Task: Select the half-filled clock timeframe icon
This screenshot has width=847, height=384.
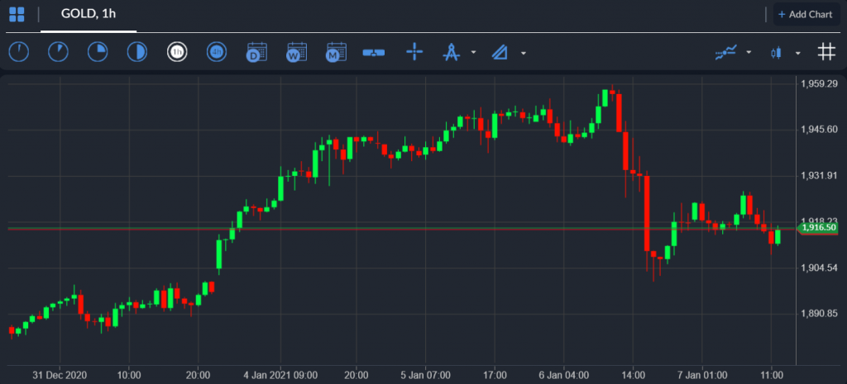Action: point(137,52)
